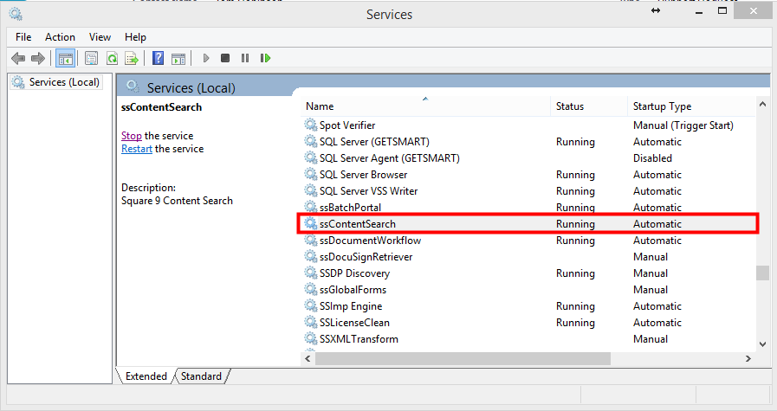Open the Help toolbar icon
The width and height of the screenshot is (777, 411).
pyautogui.click(x=158, y=58)
